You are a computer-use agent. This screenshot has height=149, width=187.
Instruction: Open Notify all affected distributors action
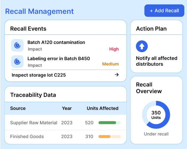(x=157, y=61)
